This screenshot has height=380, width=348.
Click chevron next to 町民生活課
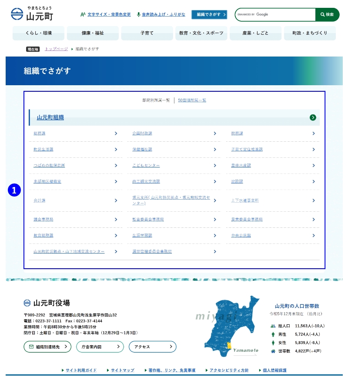point(116,150)
